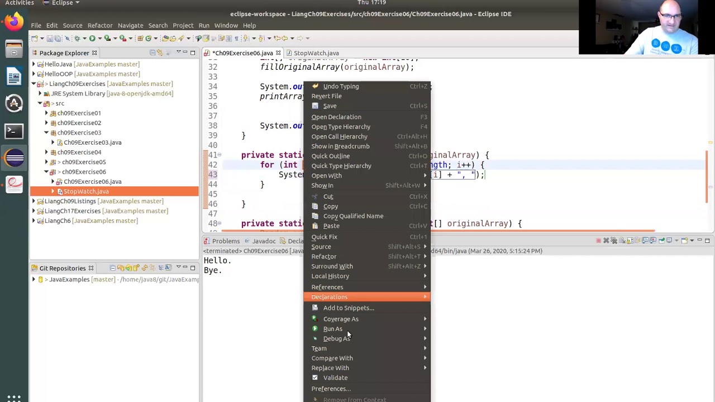Select Add to Snippets... entry

click(349, 308)
